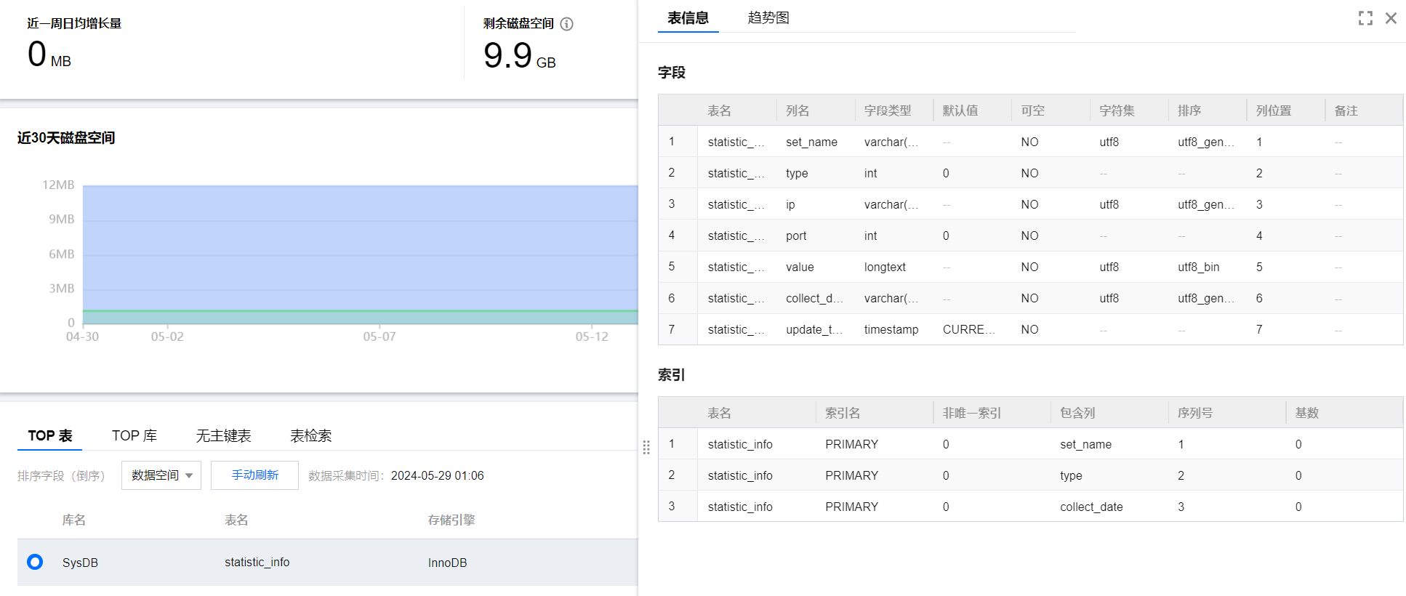Open the 数据空间 sort field dropdown
The width and height of the screenshot is (1406, 596).
pyautogui.click(x=161, y=475)
